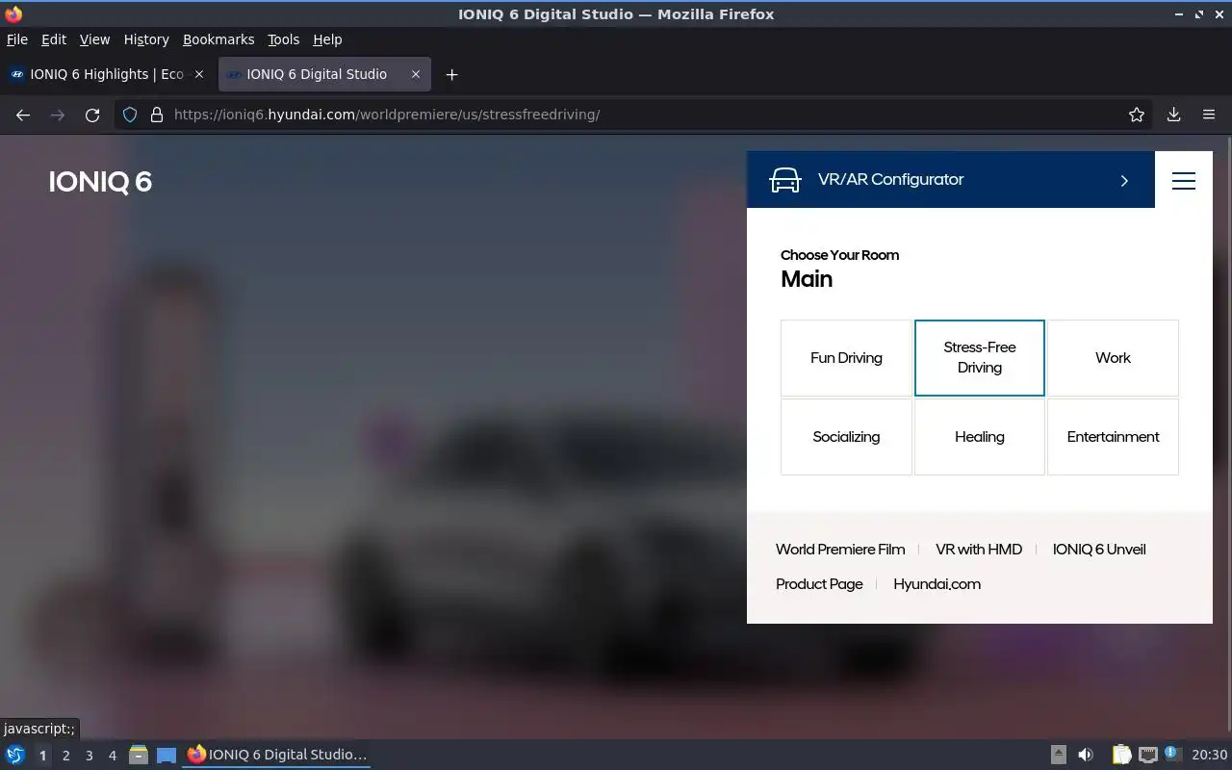Reload the current page
The image size is (1232, 770).
(x=92, y=115)
